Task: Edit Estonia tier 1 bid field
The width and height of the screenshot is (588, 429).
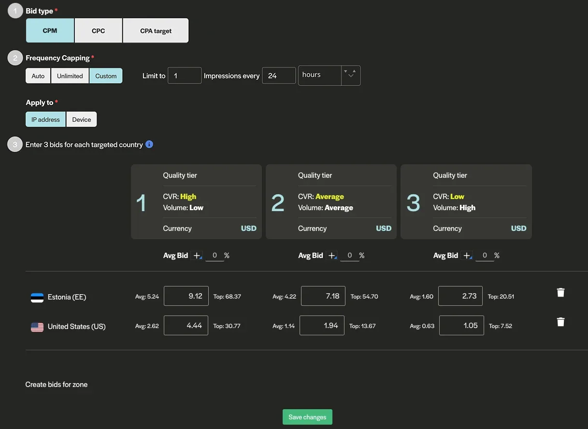Action: click(x=186, y=296)
